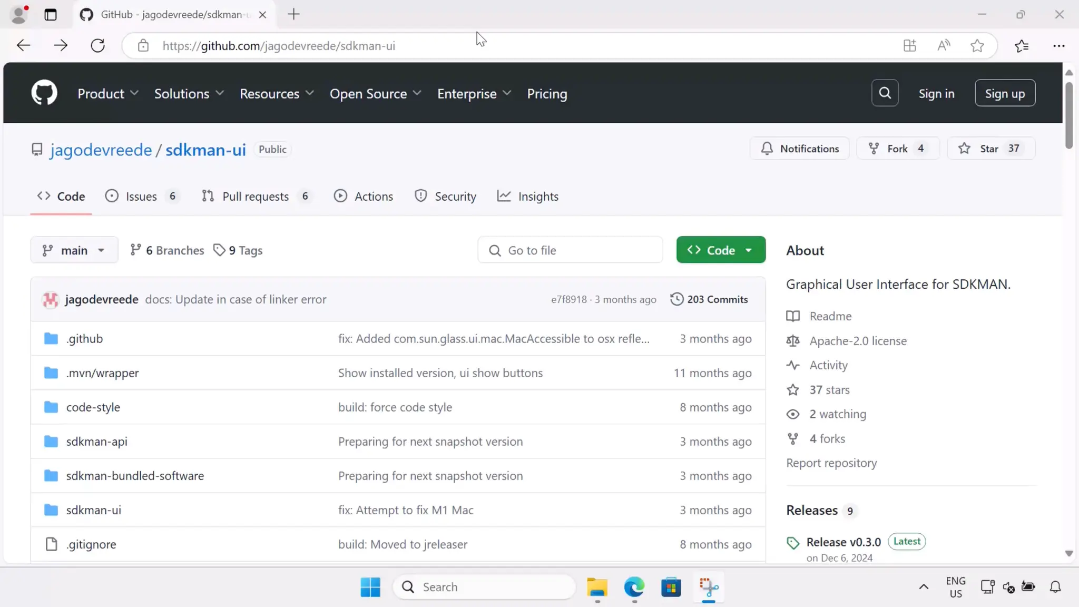The width and height of the screenshot is (1079, 607).
Task: Click the Sign up button
Action: 1005,94
